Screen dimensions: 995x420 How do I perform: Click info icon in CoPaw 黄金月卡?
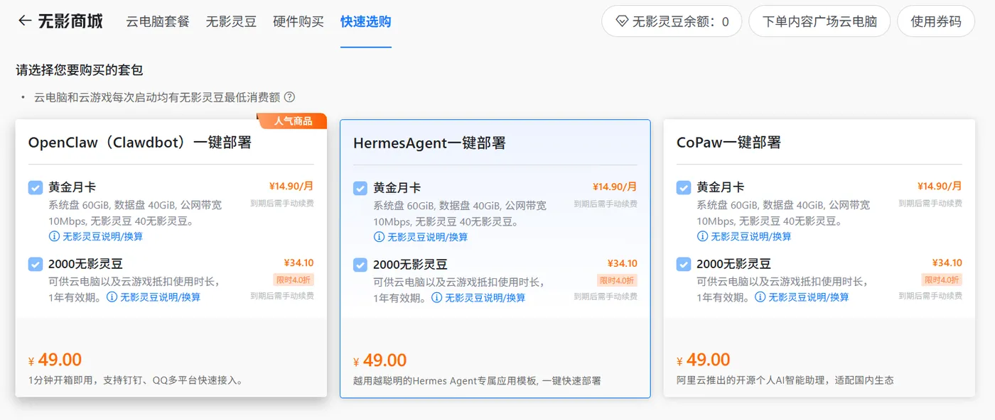[x=703, y=236]
